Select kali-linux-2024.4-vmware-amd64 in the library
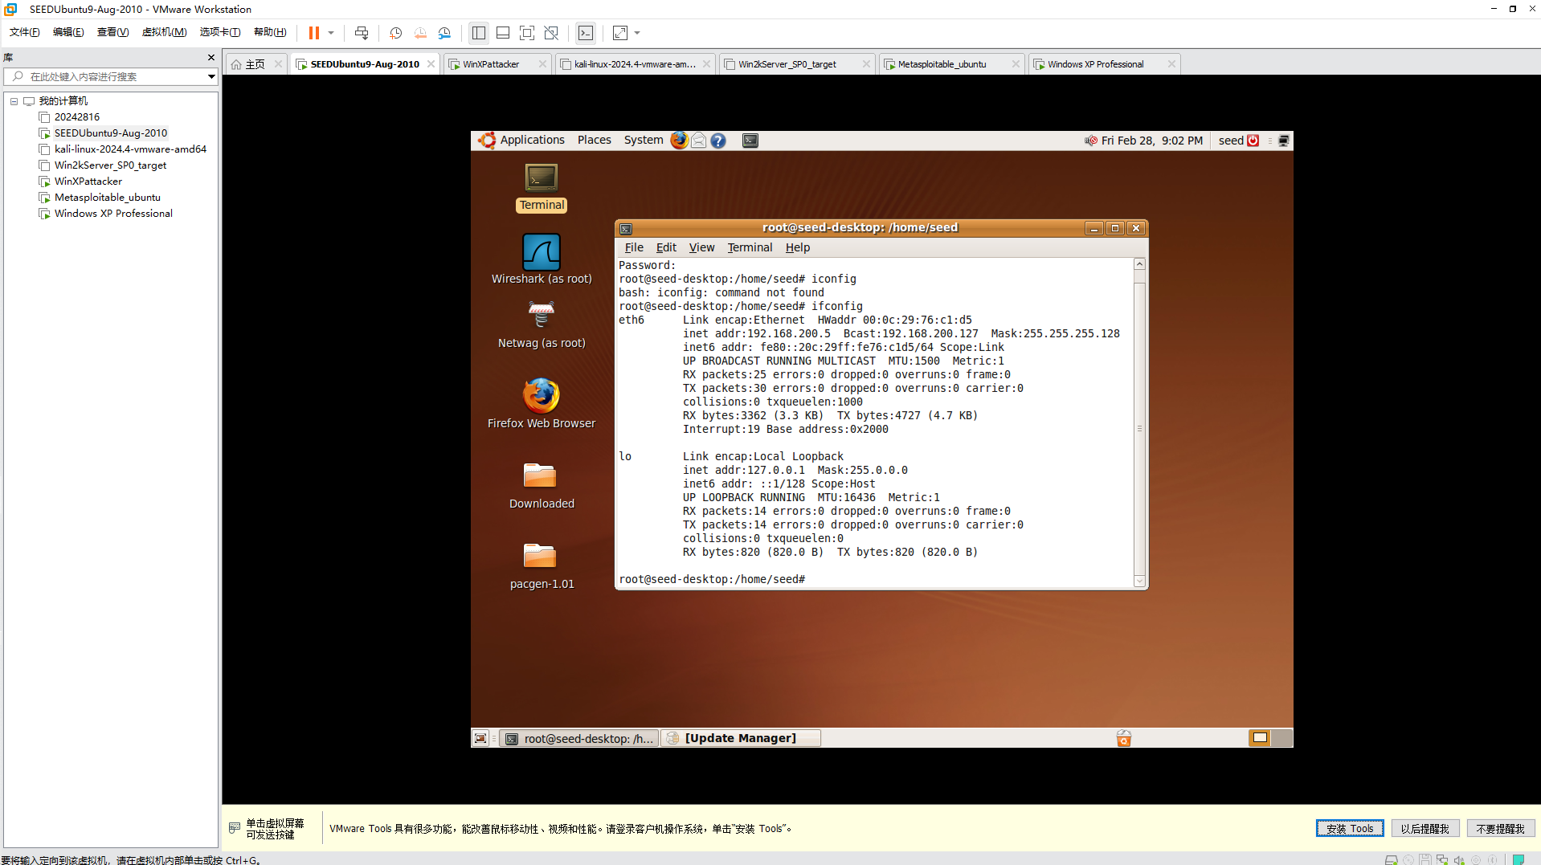The height and width of the screenshot is (865, 1541). 130,149
